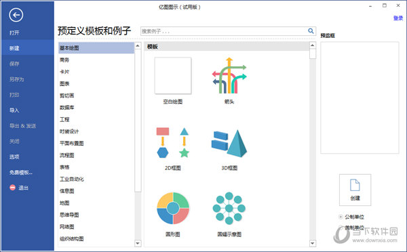Select the 基本绘图 category
This screenshot has height=252, width=407.
[x=96, y=48]
